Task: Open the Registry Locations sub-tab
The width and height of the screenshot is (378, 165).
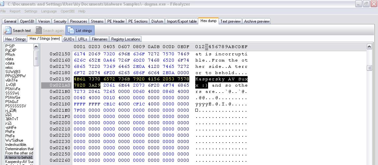Action: coord(125,39)
